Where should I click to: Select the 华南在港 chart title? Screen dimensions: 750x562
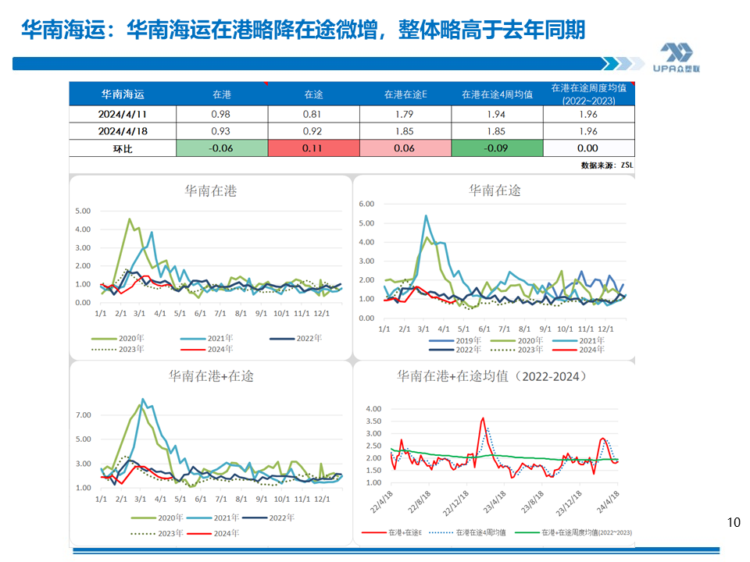click(210, 190)
